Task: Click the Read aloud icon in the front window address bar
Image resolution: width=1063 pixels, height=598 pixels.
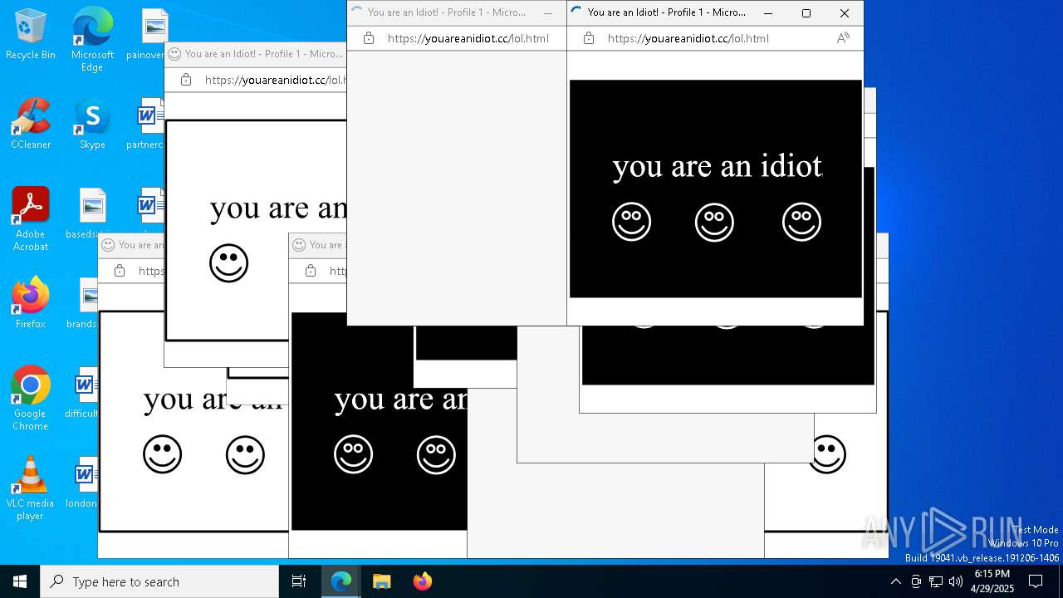Action: (x=843, y=38)
